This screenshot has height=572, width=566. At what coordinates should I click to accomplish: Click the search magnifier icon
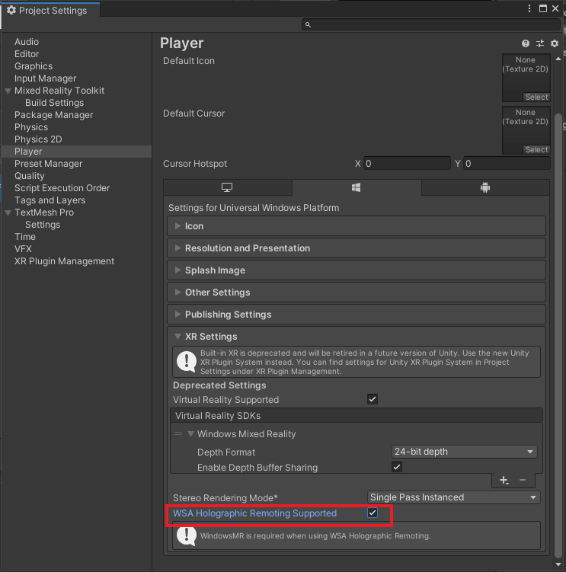pyautogui.click(x=308, y=24)
